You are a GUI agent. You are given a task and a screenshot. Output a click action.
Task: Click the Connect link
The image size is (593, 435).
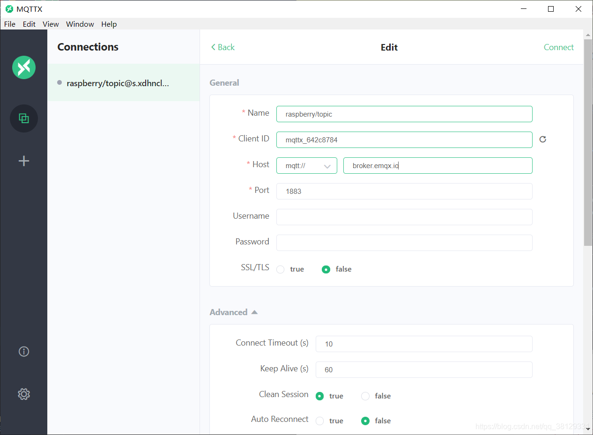click(x=559, y=47)
